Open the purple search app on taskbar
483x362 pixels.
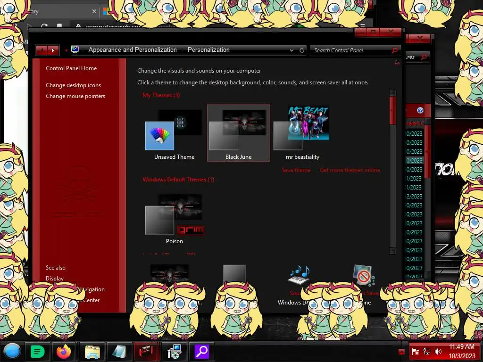(201, 351)
